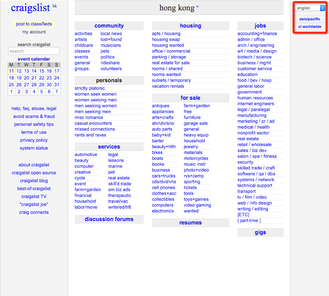This screenshot has height=296, width=329.
Task: Open labor/move under services
Action: point(86,207)
